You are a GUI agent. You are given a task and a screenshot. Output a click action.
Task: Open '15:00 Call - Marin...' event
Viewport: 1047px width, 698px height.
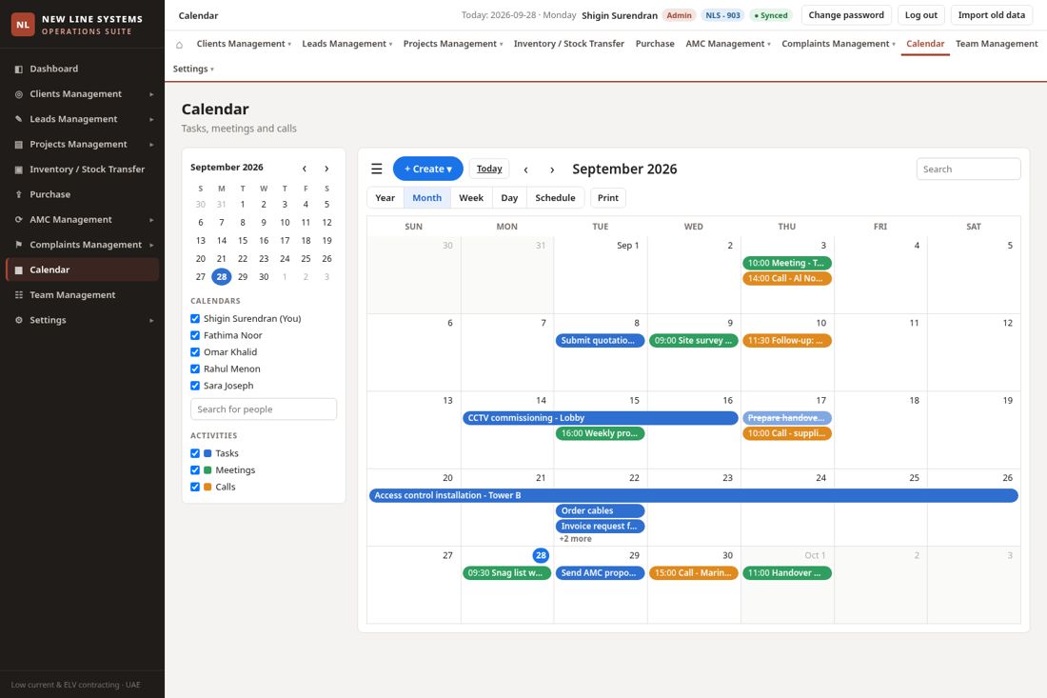pyautogui.click(x=693, y=573)
